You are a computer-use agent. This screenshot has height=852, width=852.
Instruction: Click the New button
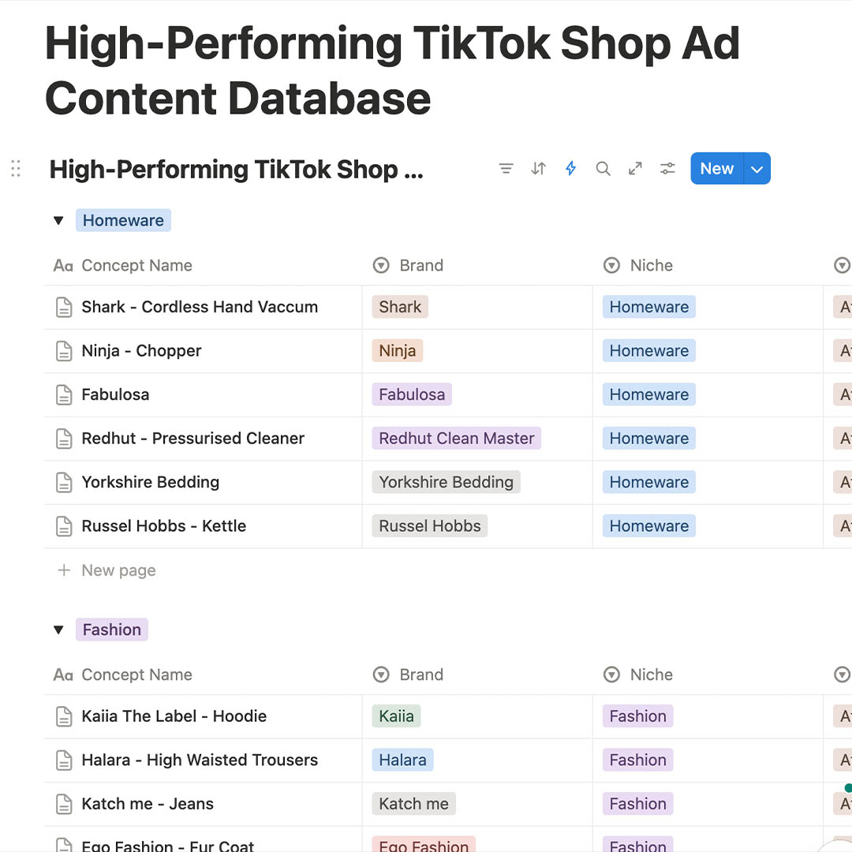coord(716,169)
